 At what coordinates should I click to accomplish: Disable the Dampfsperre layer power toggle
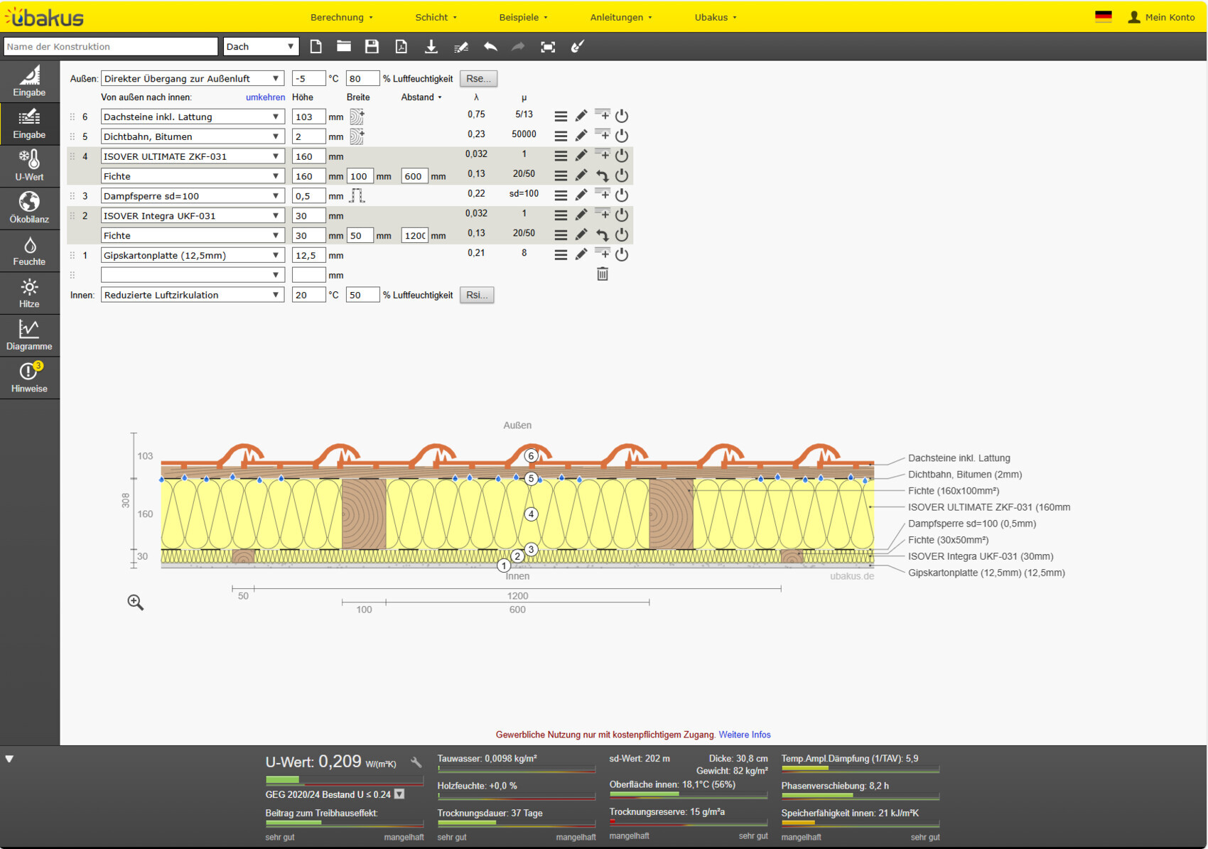622,195
